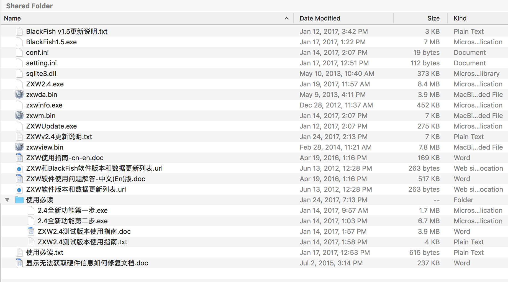508x282 pixels.
Task: Click the size value 8.4 MB
Action: click(x=429, y=84)
